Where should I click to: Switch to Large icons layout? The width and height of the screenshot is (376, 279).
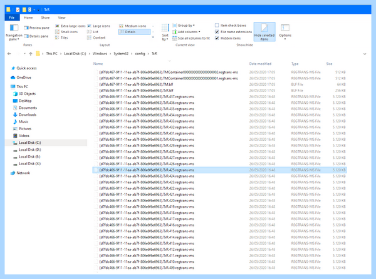click(98, 26)
